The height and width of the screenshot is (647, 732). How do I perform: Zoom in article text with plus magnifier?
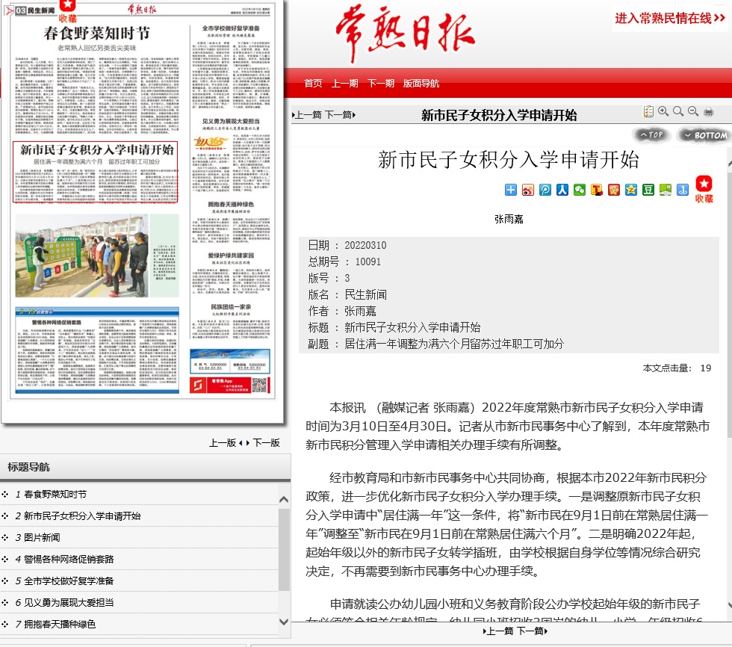(663, 111)
